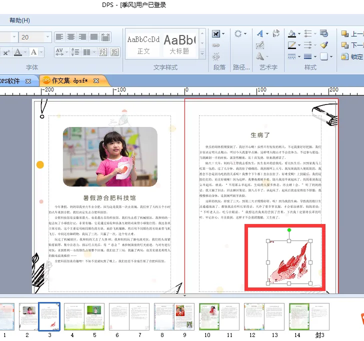Click the align left text icon

point(59,37)
